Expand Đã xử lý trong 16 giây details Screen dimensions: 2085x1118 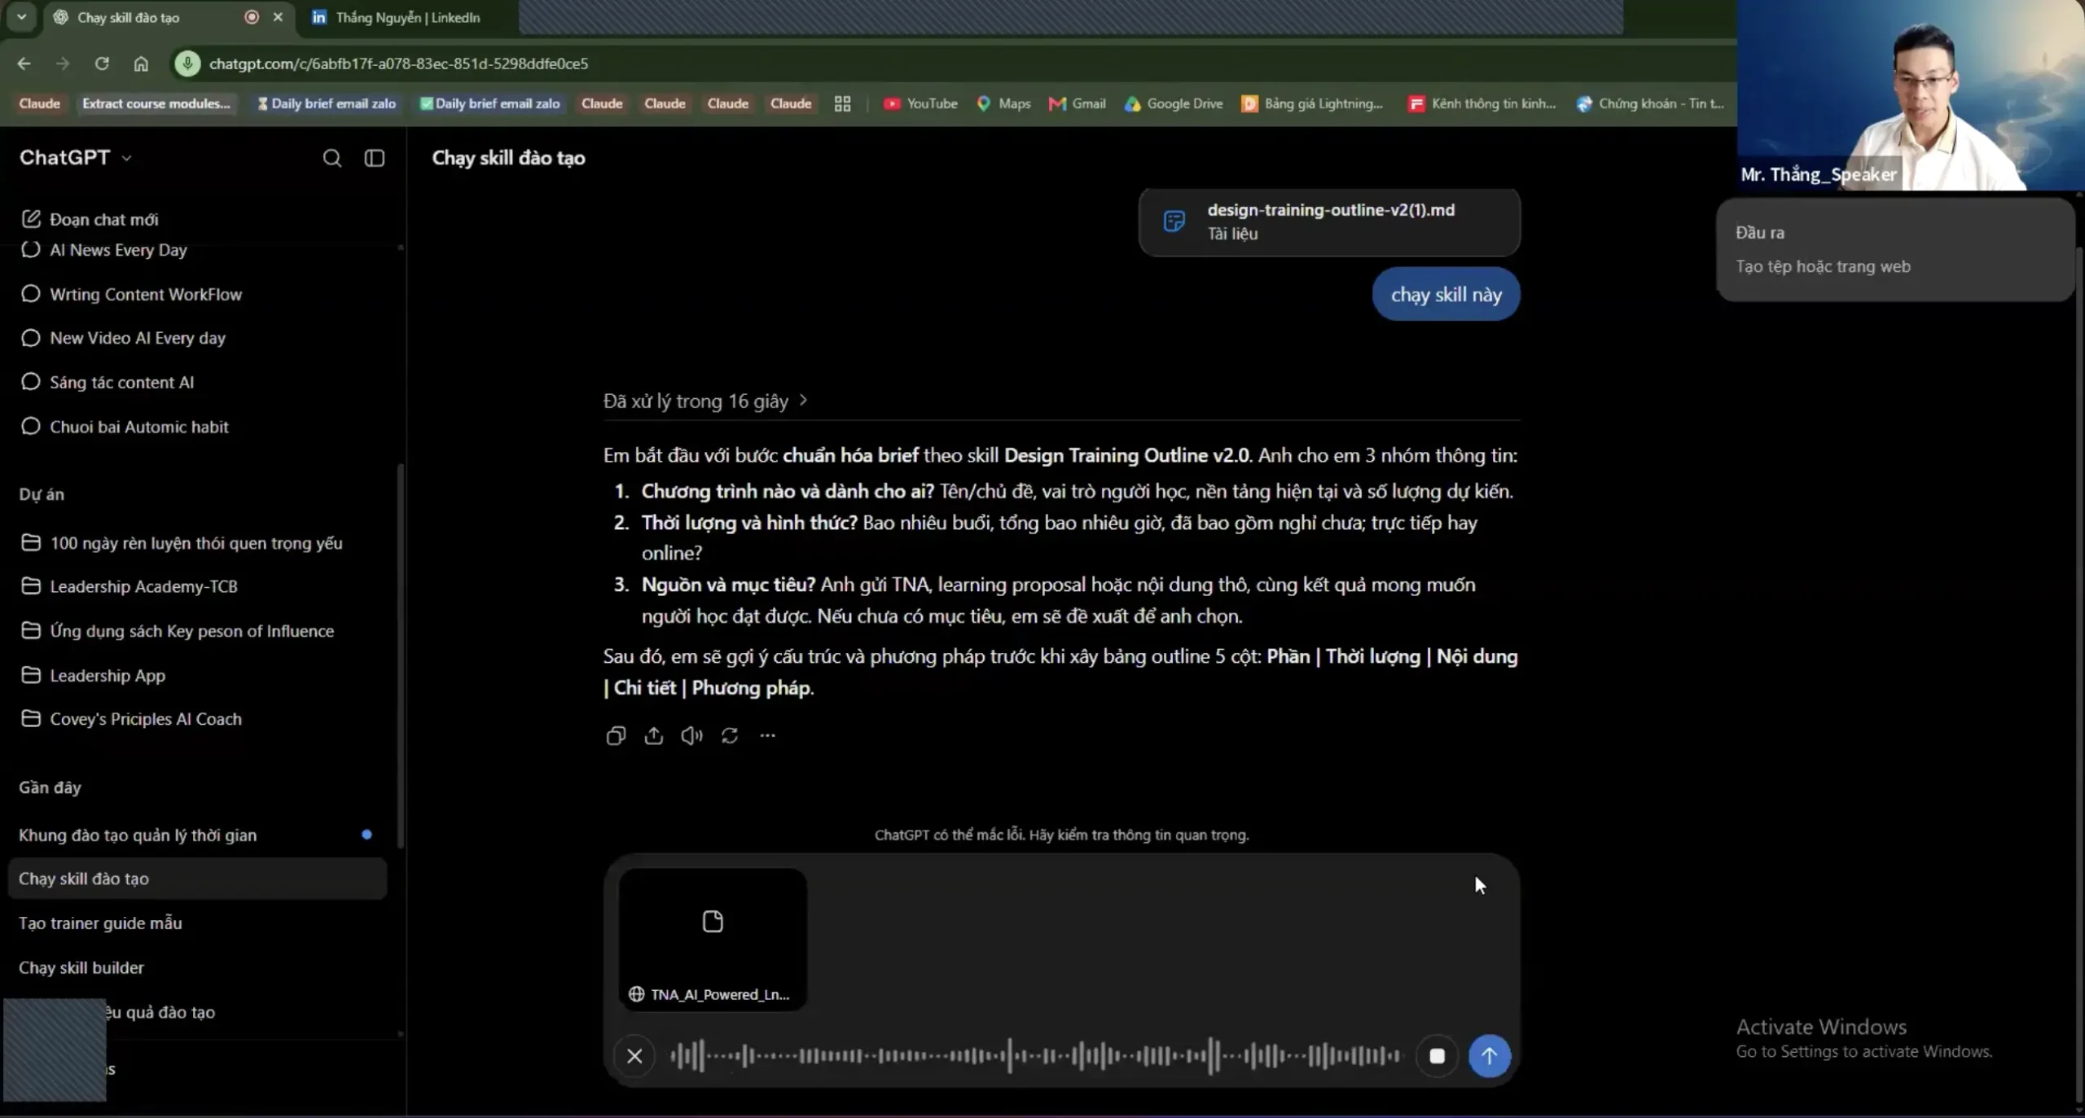(x=705, y=401)
